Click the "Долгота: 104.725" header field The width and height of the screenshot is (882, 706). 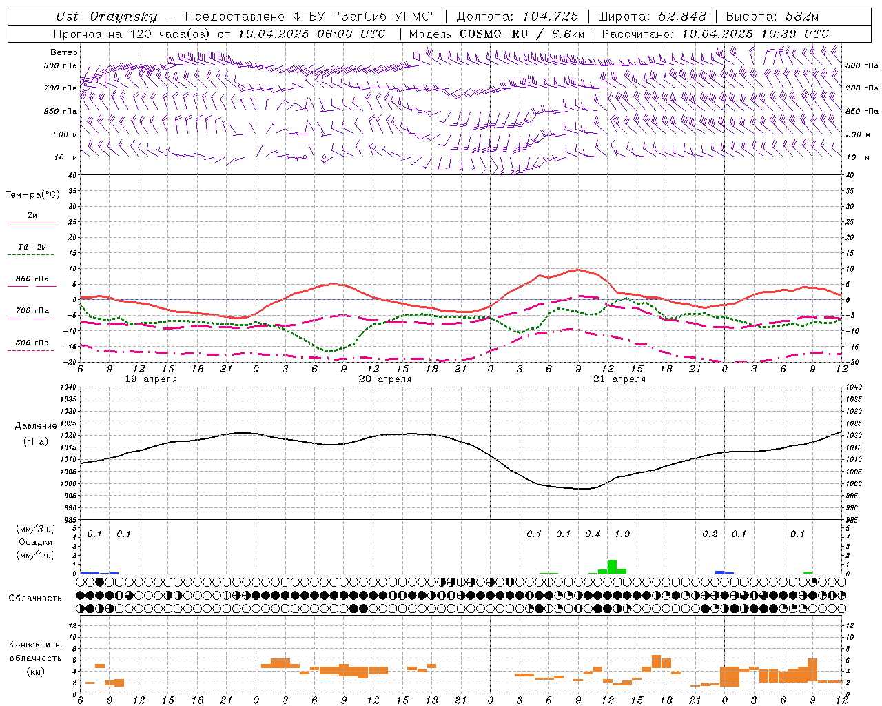click(517, 17)
